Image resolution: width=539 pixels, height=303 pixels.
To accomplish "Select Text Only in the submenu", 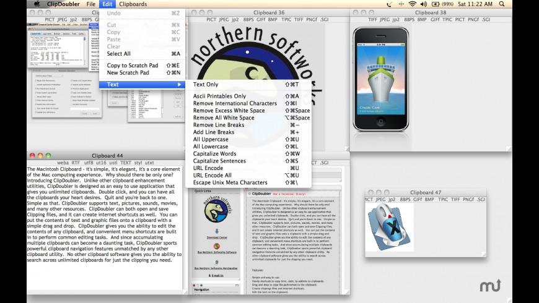I will point(248,85).
